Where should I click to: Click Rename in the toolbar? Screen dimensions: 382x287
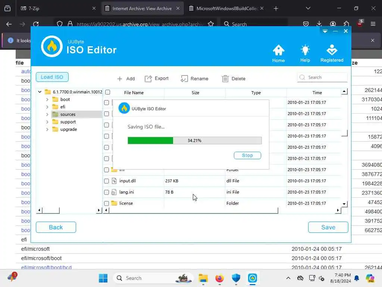click(194, 78)
